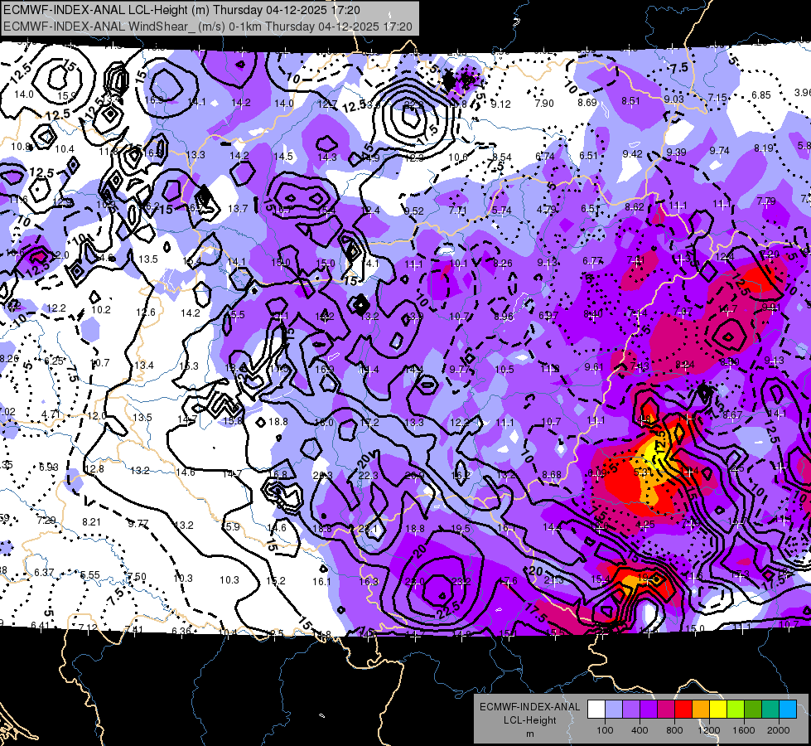Click the map value 22.3
The height and width of the screenshot is (746, 811).
coord(369,475)
